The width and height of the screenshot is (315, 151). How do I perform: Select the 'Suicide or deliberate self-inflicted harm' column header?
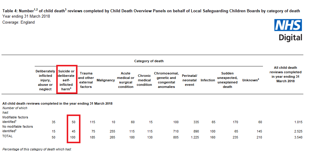(67, 80)
